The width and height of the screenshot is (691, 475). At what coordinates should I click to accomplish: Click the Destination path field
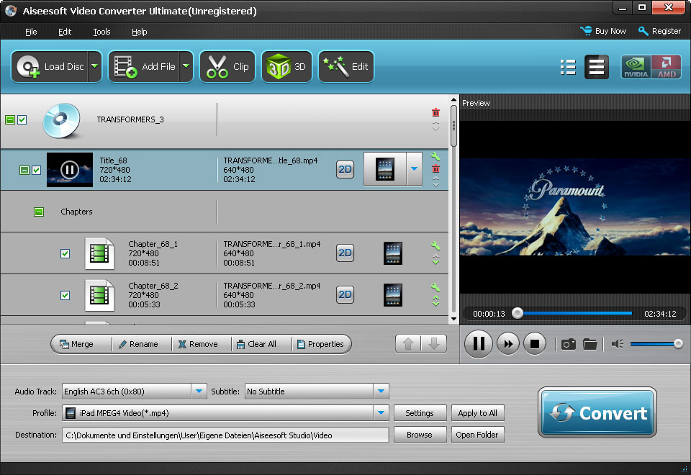click(x=225, y=435)
